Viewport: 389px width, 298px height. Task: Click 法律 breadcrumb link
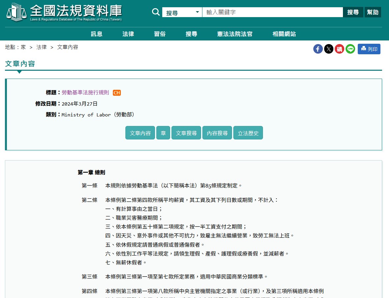pos(41,47)
